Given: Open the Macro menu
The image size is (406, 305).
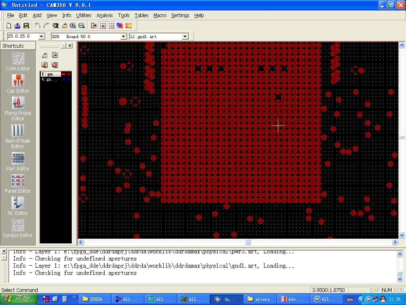Looking at the screenshot, I should click(160, 15).
